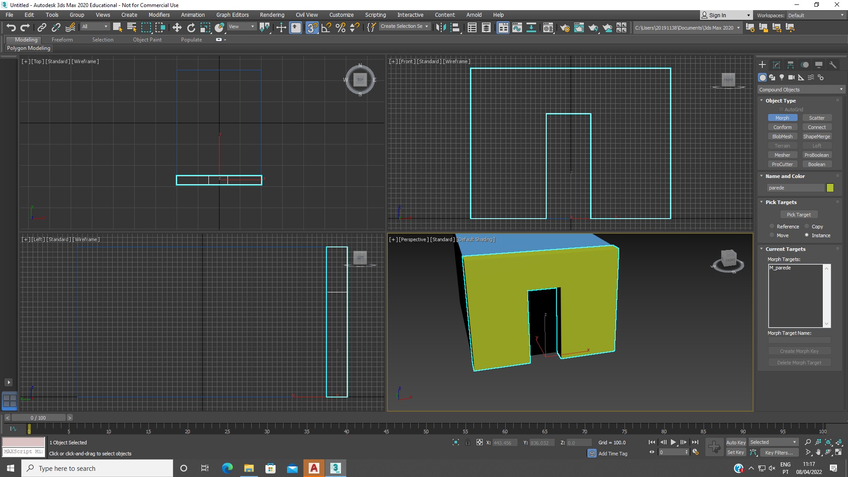Viewport: 848px width, 477px height.
Task: Open the Render Setup icon
Action: (x=564, y=27)
